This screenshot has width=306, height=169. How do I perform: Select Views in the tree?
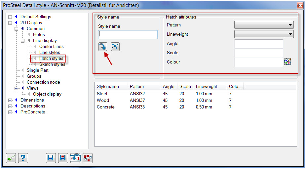(33, 88)
